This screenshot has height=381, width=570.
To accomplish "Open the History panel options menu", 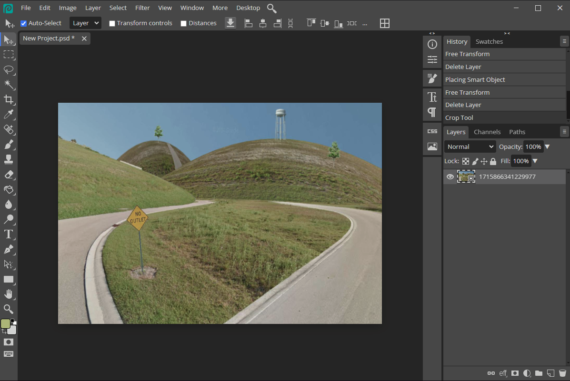I will pyautogui.click(x=564, y=41).
